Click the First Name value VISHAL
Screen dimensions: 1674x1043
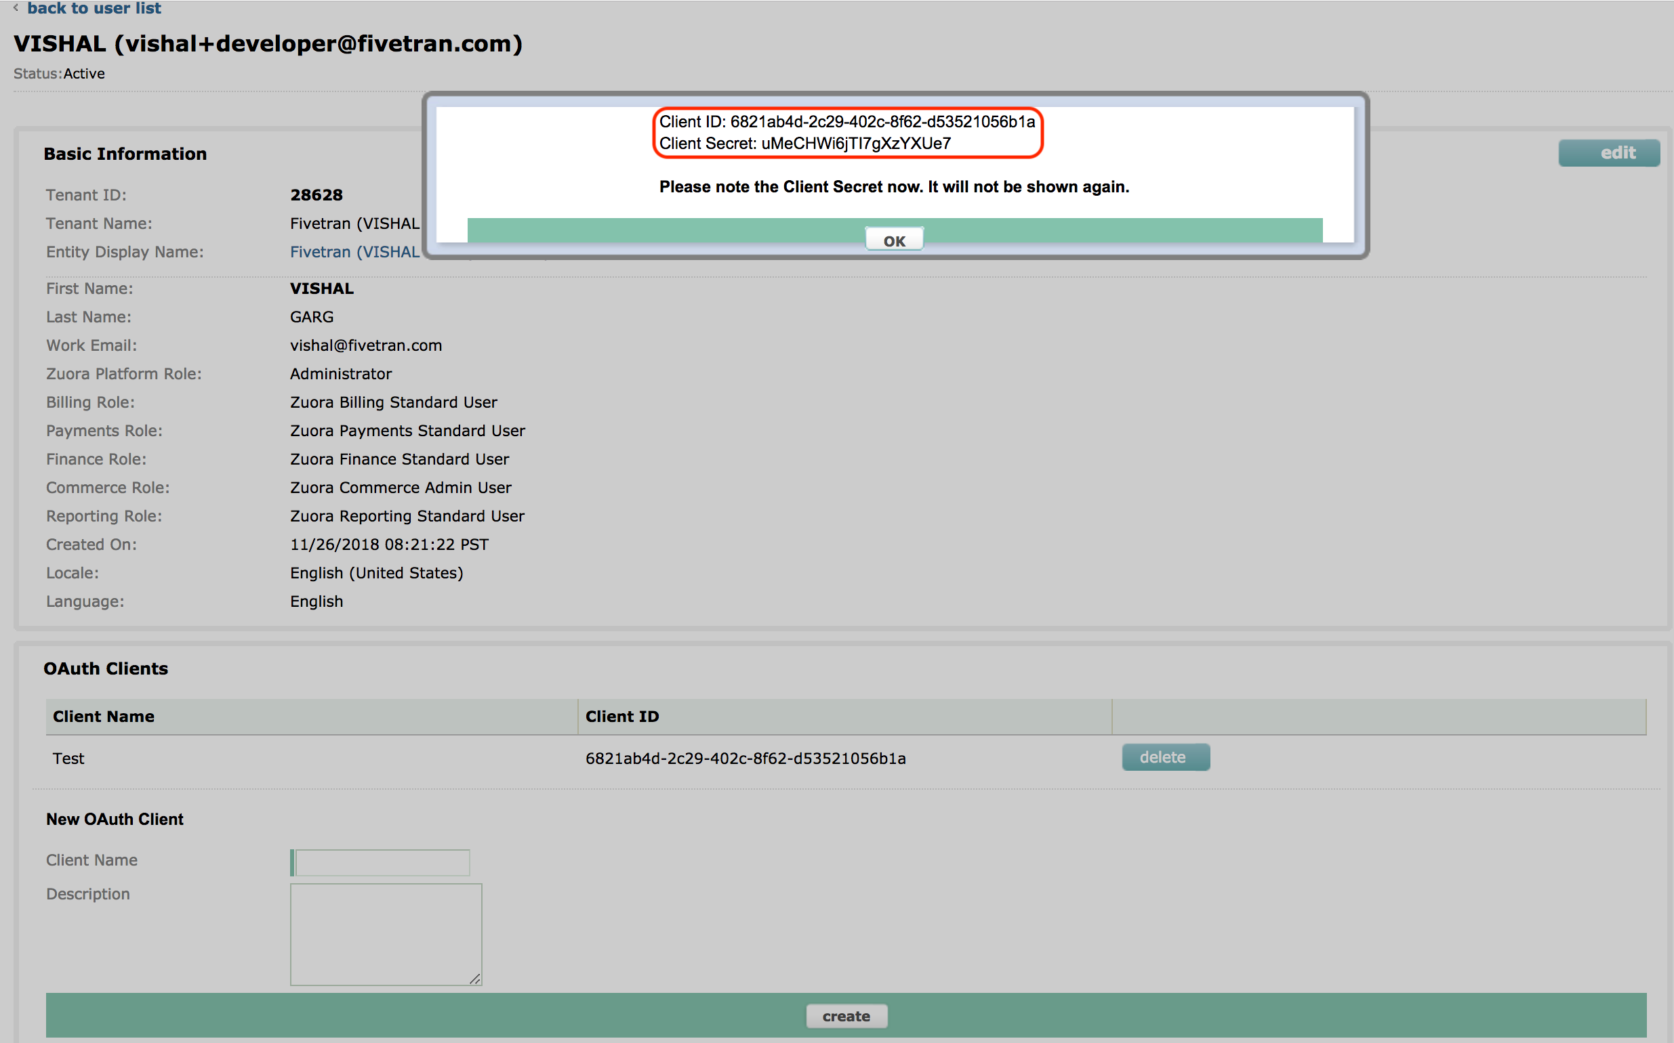(322, 289)
